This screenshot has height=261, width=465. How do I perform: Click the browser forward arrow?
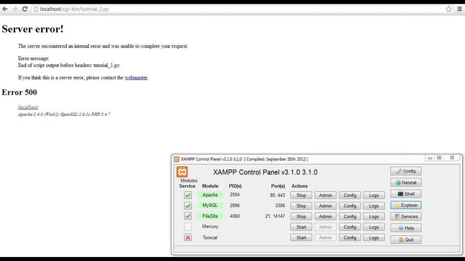point(15,9)
